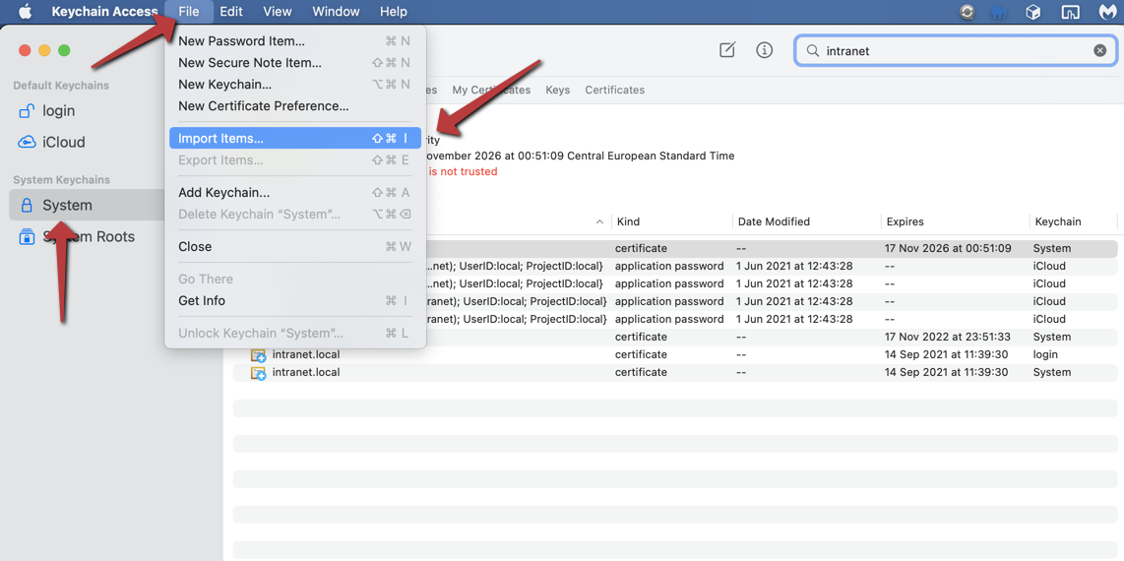
Task: Click the greyed Go There entry
Action: 294,280
